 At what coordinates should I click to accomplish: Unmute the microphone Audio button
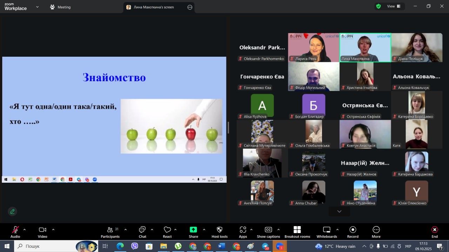(15, 230)
